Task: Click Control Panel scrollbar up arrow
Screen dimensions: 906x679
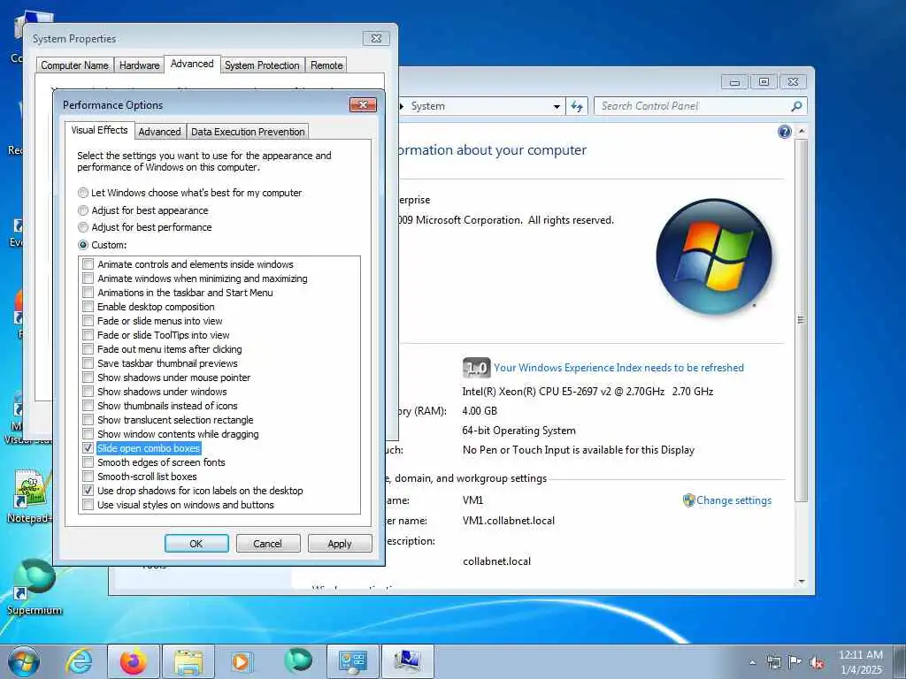Action: coord(801,132)
